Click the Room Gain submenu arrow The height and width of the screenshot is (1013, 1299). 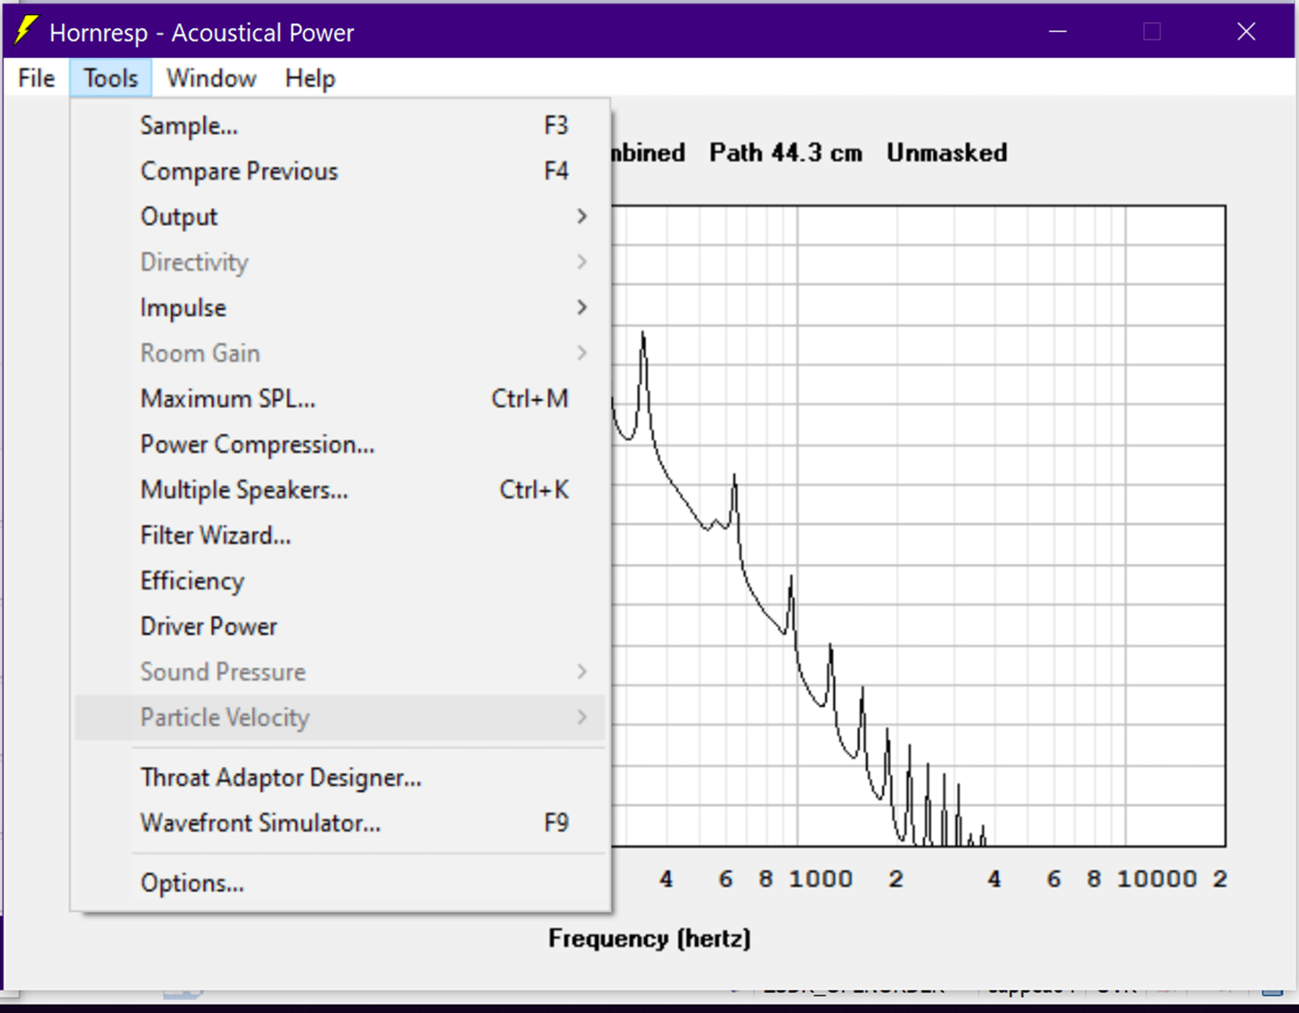pyautogui.click(x=581, y=353)
